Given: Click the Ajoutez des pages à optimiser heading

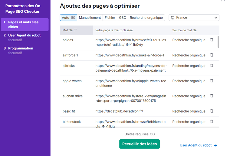Looking at the screenshot, I should [x=100, y=6].
